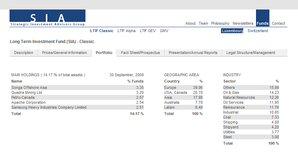
Task: Switch to the Switzerland domicile
Action: click(x=258, y=31)
